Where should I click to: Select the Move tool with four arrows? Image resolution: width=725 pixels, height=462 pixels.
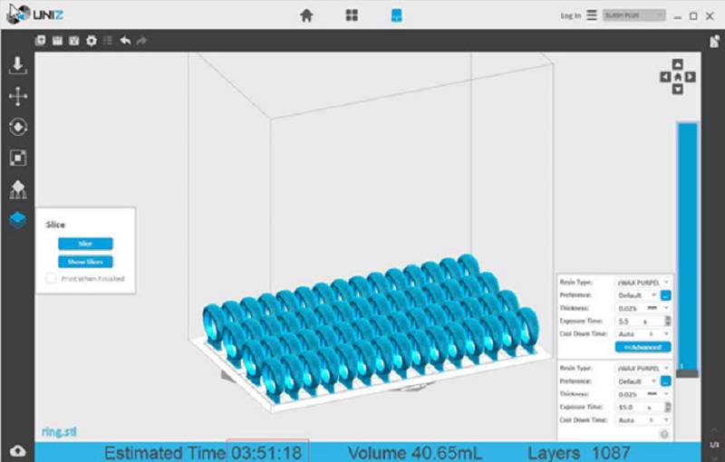point(17,96)
